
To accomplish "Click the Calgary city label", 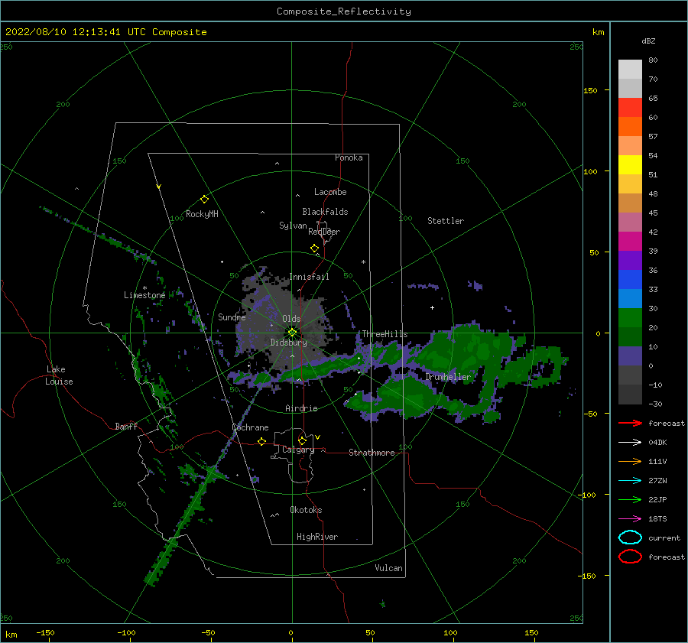I will tap(298, 450).
